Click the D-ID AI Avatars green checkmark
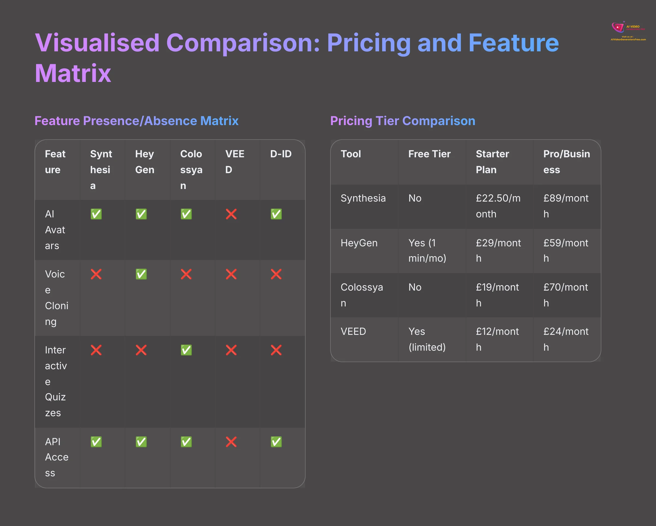Image resolution: width=656 pixels, height=526 pixels. click(x=276, y=214)
